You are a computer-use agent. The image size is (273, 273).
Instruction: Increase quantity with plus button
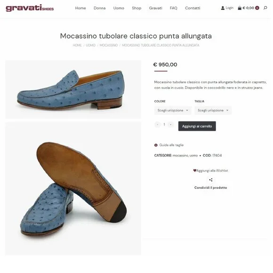(x=170, y=124)
